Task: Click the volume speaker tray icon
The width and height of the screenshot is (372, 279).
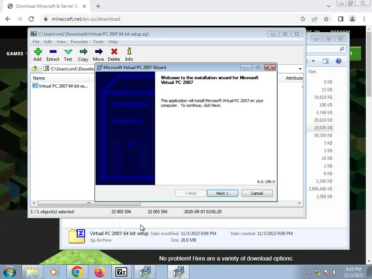Action: [x=335, y=272]
